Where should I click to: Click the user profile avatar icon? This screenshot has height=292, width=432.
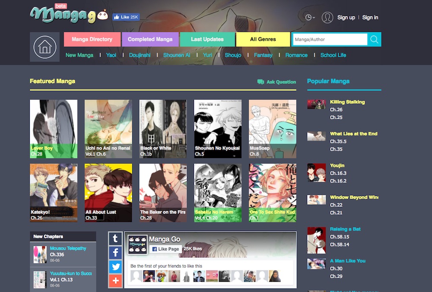327,17
